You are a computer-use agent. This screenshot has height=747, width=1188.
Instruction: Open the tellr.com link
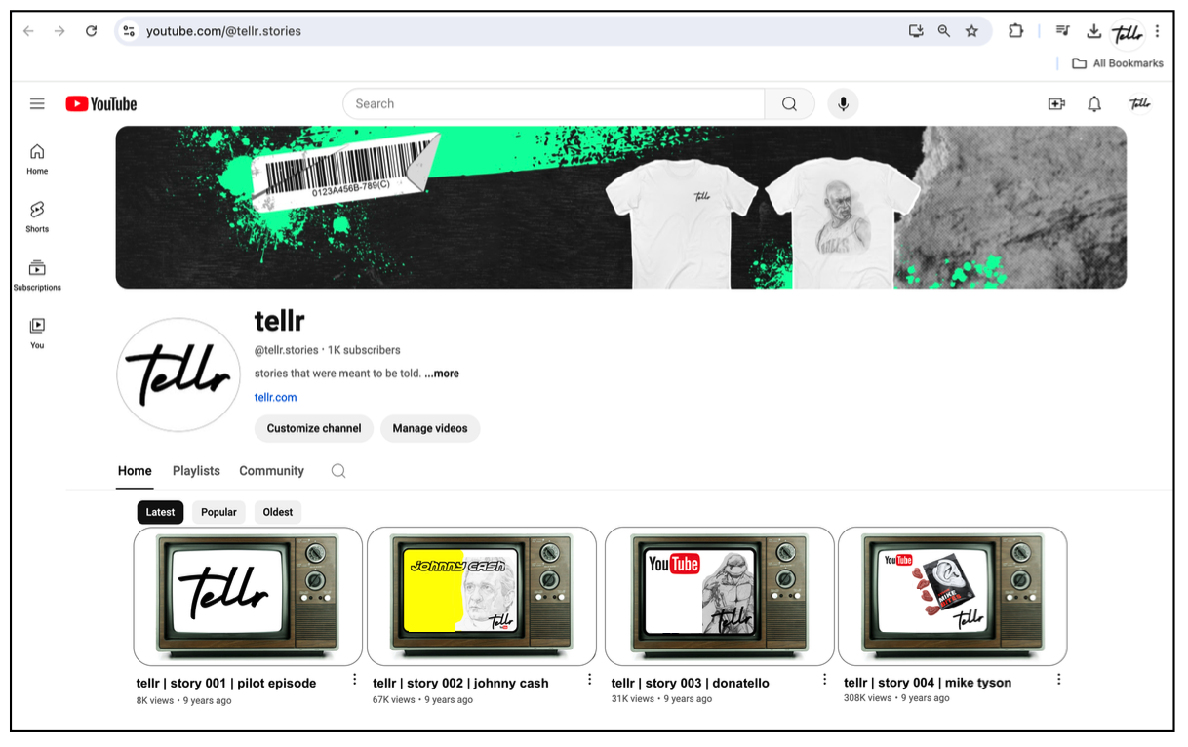(x=275, y=397)
